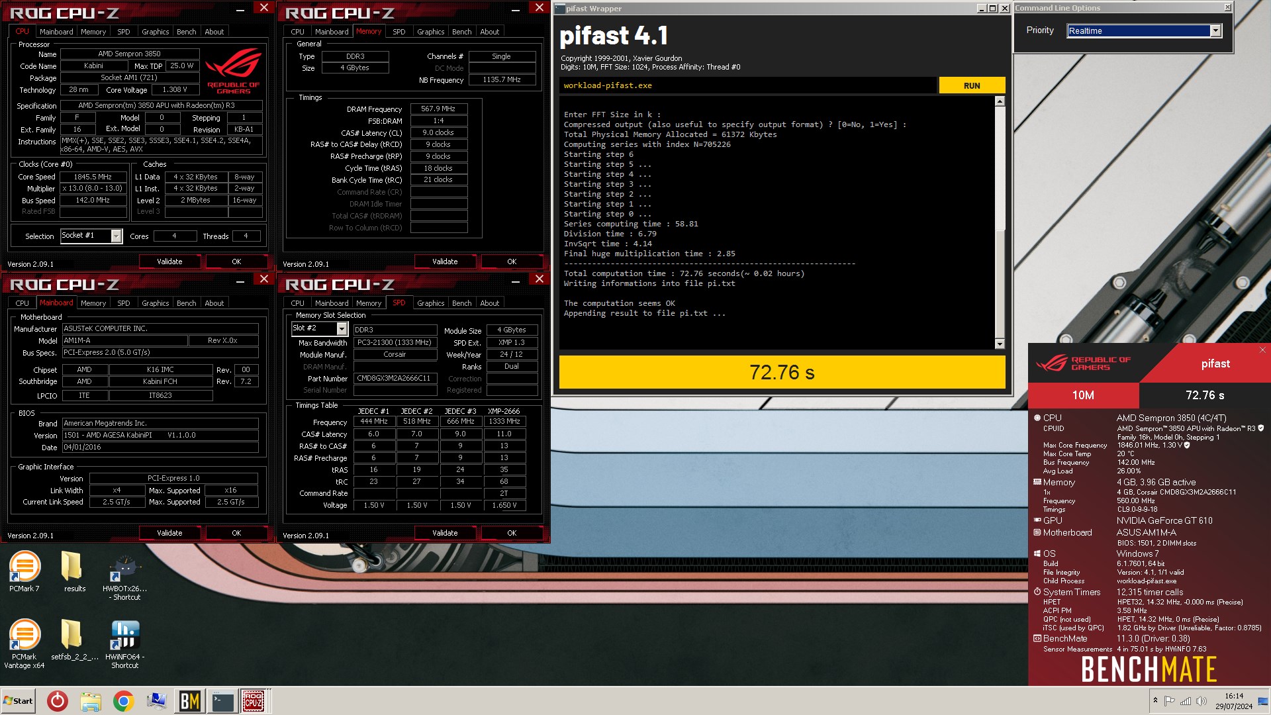Close the BenchMate result panel
The image size is (1271, 715).
click(x=1262, y=350)
